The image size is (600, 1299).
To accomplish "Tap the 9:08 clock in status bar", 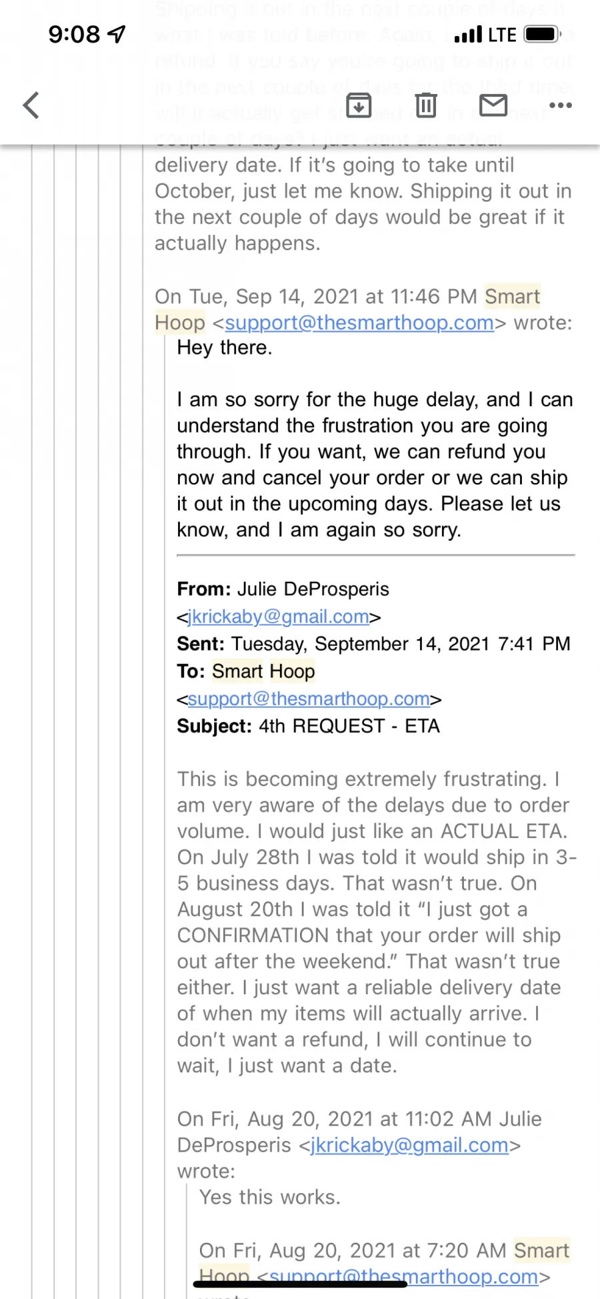I will coord(74,34).
